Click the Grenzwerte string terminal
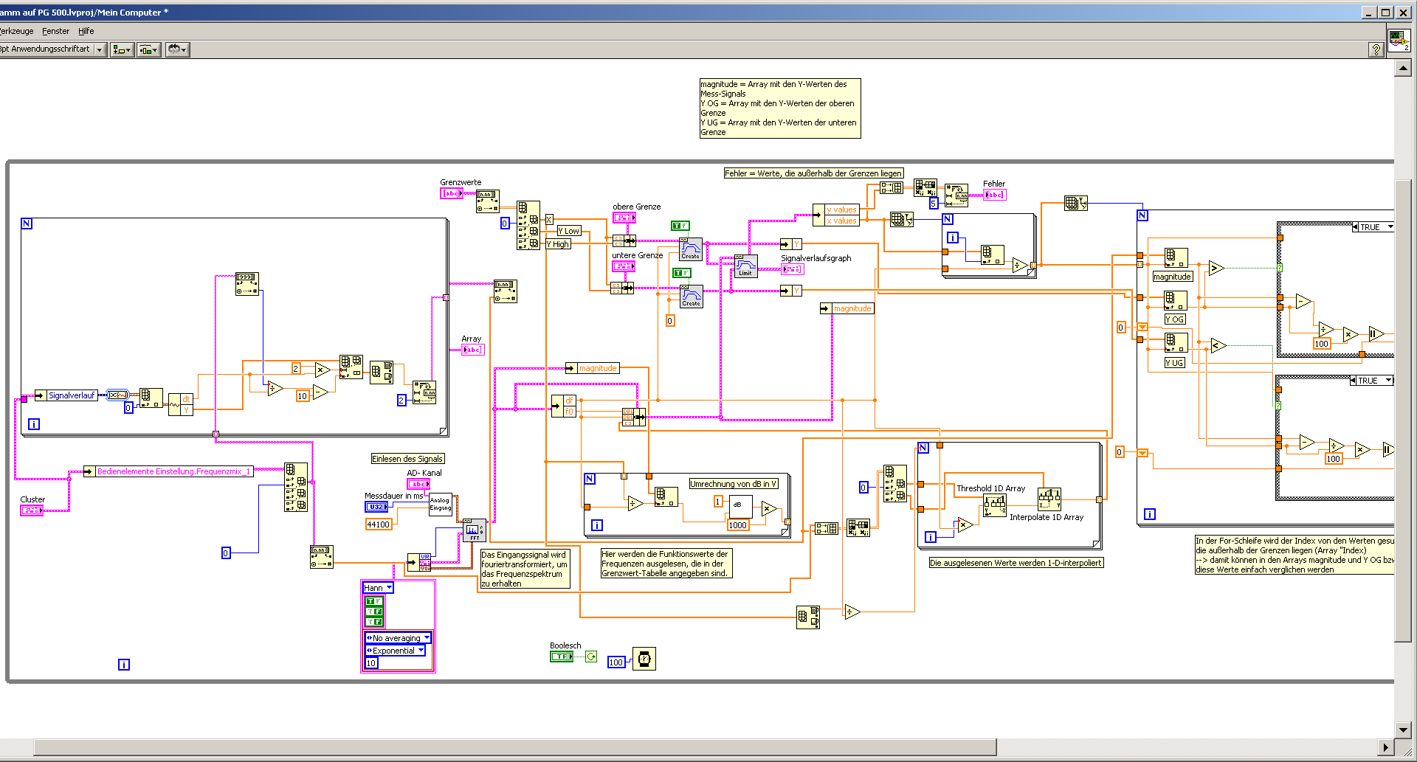Image resolution: width=1417 pixels, height=762 pixels. 451,193
